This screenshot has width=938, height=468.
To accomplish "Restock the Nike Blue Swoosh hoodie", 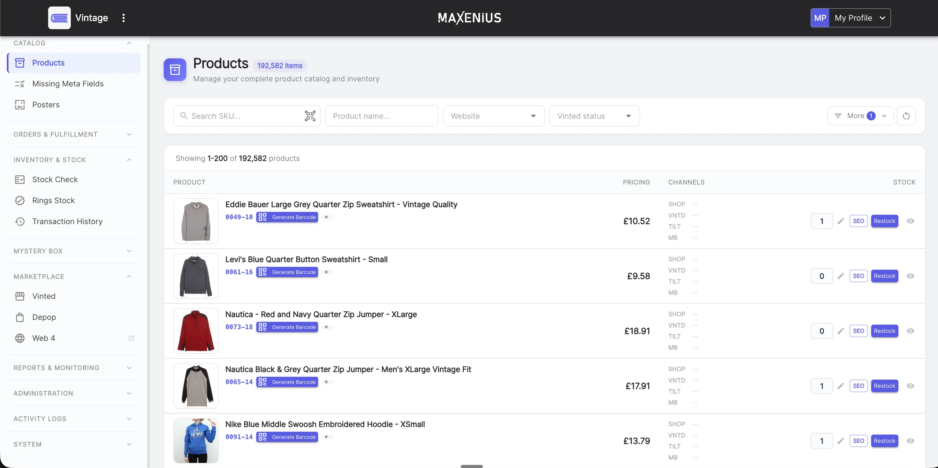I will [x=884, y=441].
